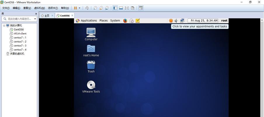Take a snapshot of this virtual machine
The height and width of the screenshot is (117, 264).
pos(95,8)
